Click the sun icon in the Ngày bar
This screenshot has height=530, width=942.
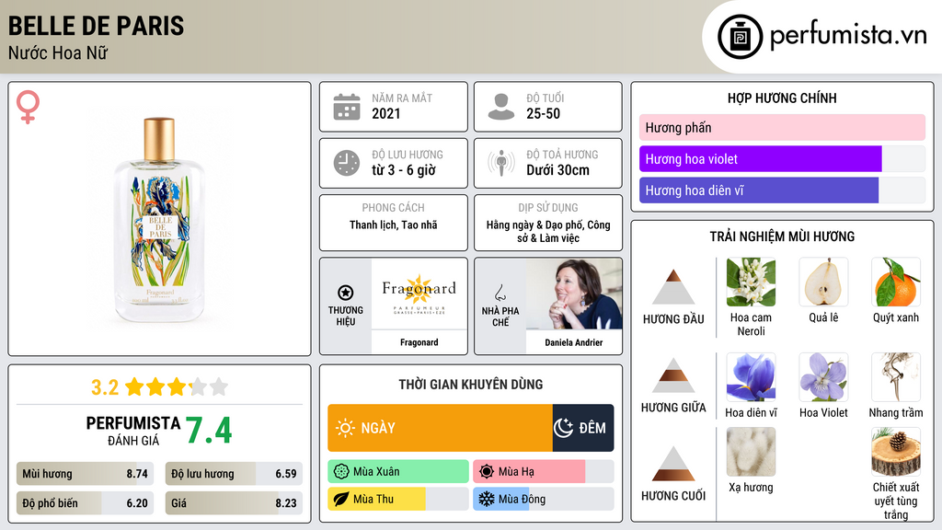345,428
